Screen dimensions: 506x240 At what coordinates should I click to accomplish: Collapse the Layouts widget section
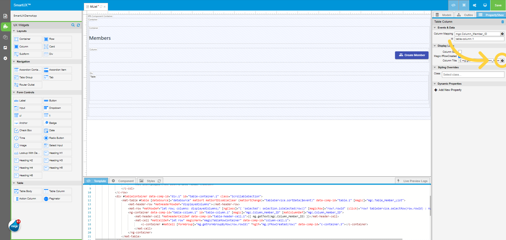[14, 31]
